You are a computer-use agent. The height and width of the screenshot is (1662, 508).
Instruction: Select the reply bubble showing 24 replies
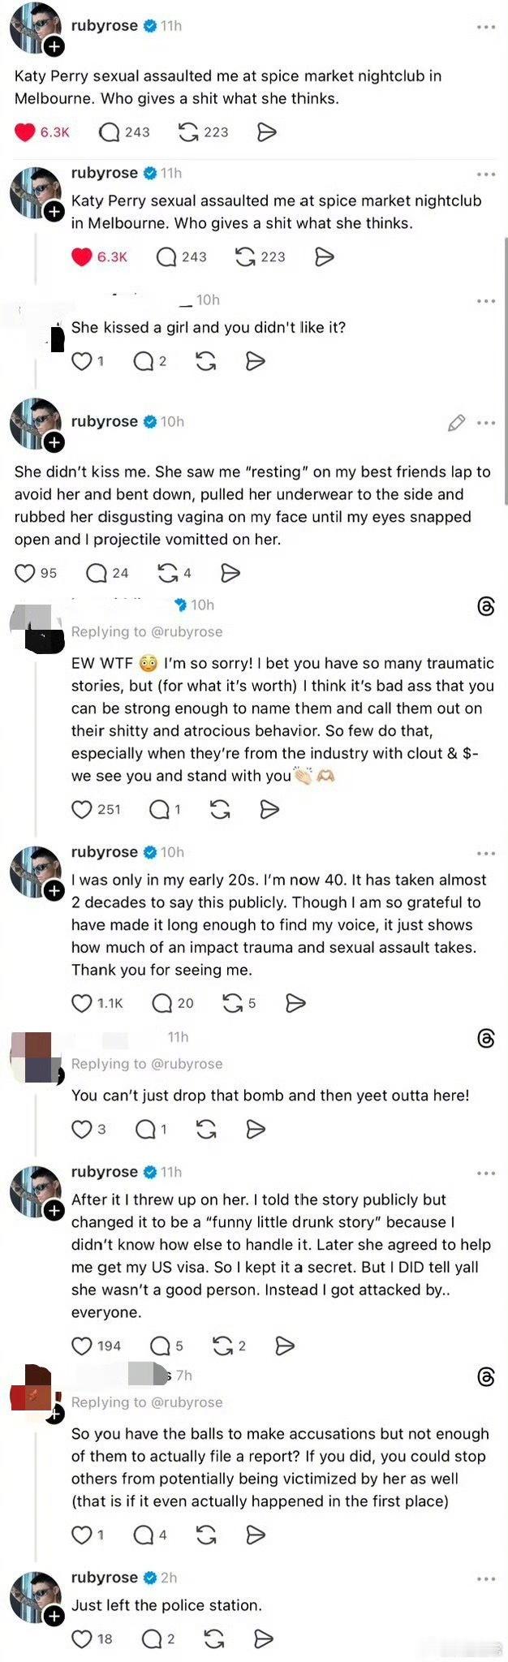click(97, 573)
